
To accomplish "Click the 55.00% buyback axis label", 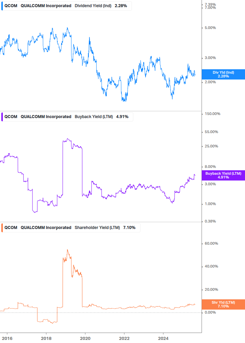I will pos(211,132).
